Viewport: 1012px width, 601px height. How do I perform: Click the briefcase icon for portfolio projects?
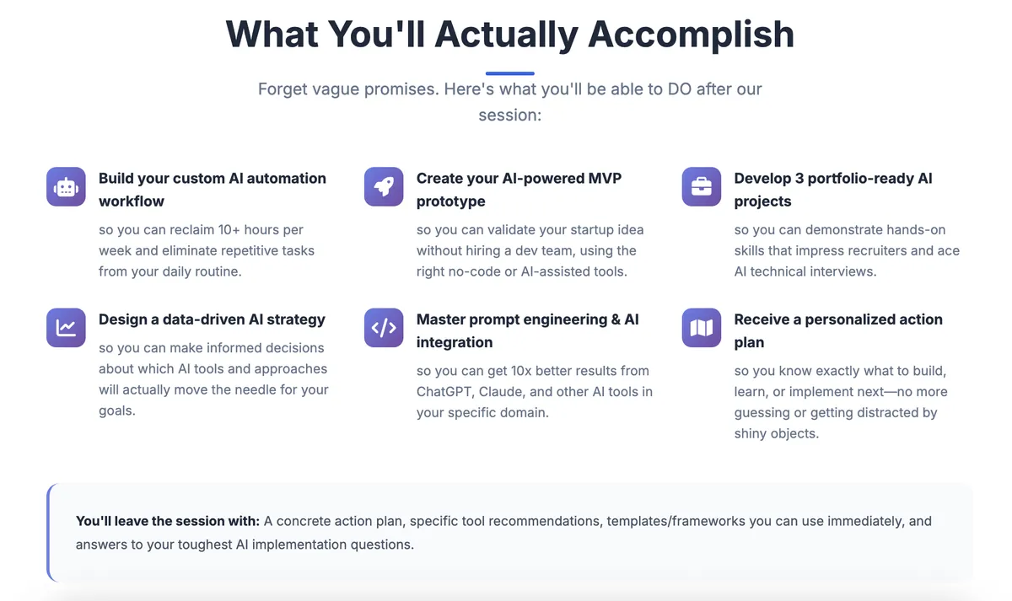[x=702, y=186]
